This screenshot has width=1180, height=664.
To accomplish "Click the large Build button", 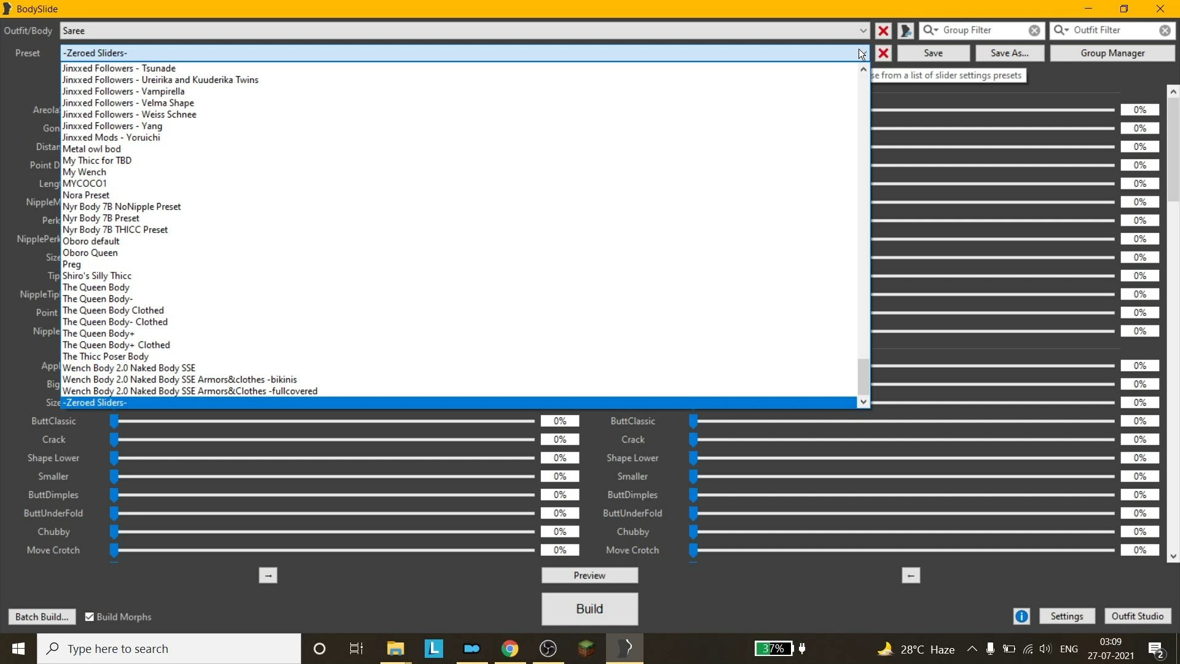I will coord(589,609).
